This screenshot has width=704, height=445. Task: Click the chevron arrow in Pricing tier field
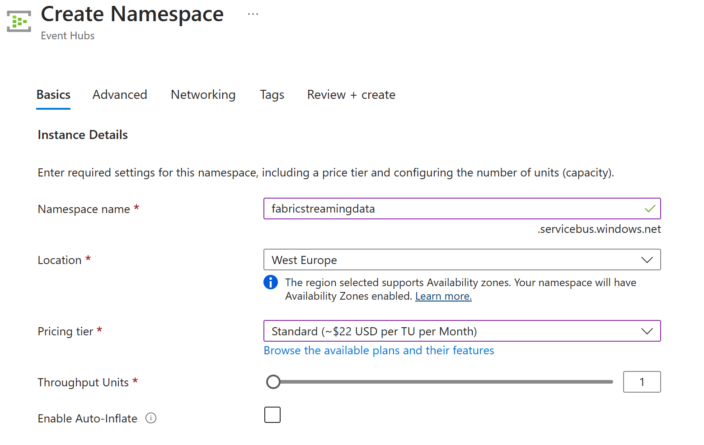pos(647,331)
